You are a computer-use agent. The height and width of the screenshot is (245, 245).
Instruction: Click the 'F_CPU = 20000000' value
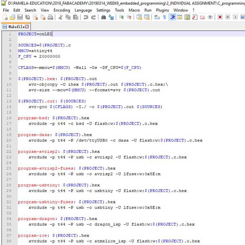coord(50,56)
